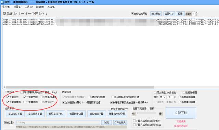Open the 其它 menu
The width and height of the screenshot is (219, 130).
click(51, 7)
